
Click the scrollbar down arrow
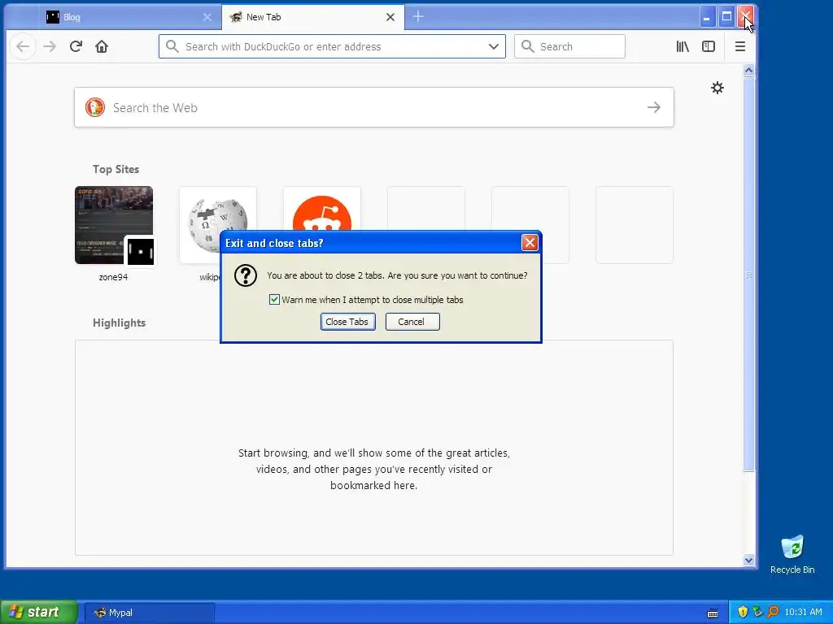tap(748, 561)
